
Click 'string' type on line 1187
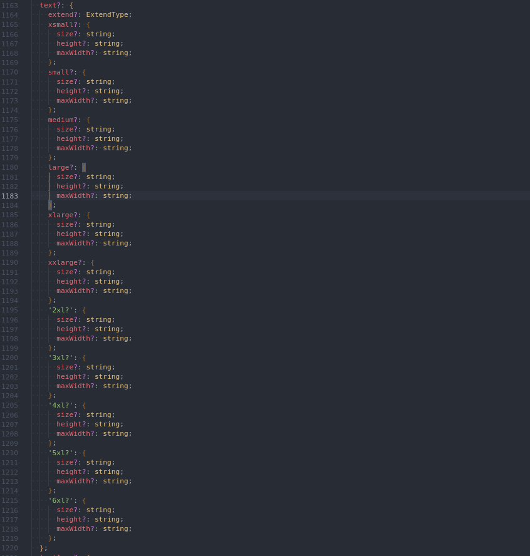click(107, 234)
